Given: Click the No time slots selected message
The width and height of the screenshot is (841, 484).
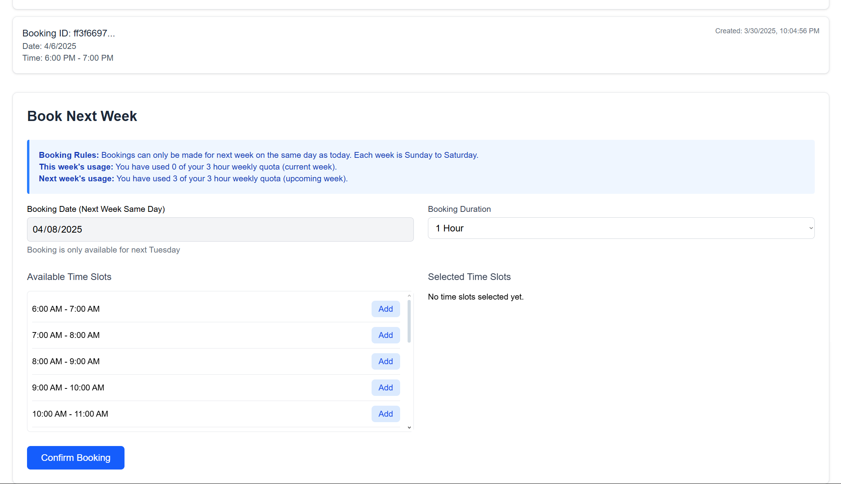Looking at the screenshot, I should (x=475, y=297).
